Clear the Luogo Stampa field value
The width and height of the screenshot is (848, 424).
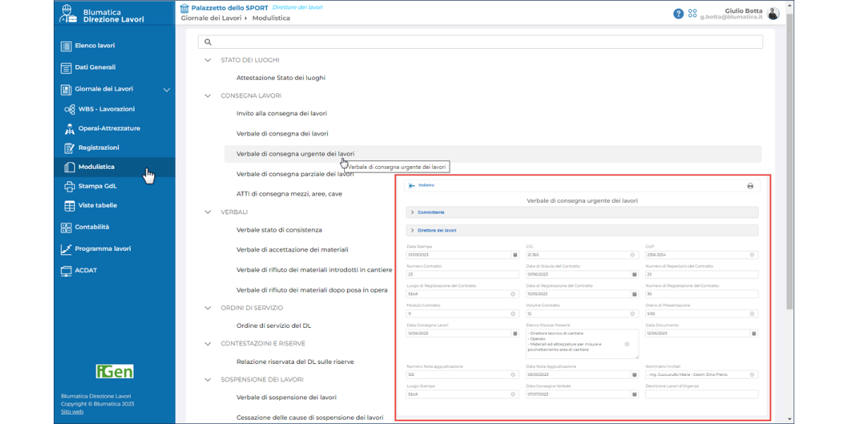click(514, 395)
